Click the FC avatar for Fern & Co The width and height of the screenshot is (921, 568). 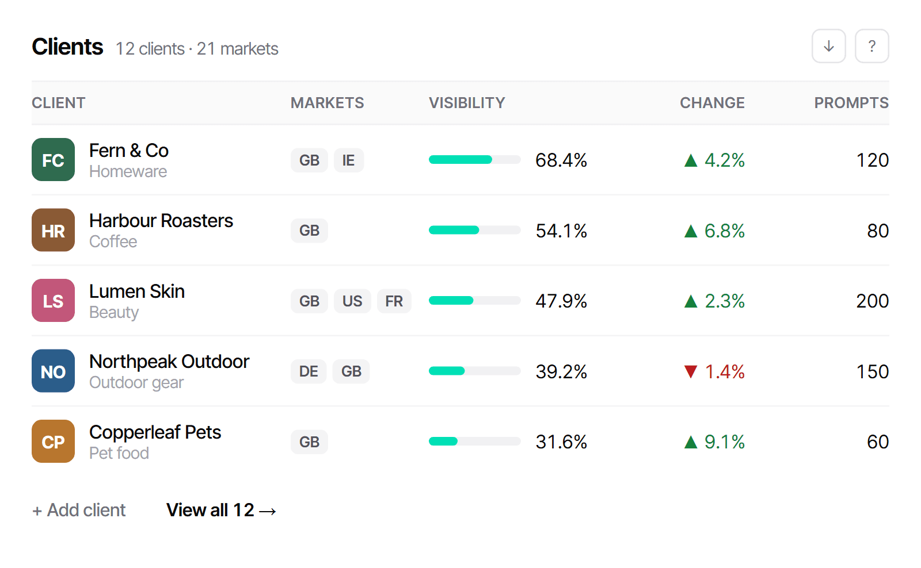pos(53,160)
